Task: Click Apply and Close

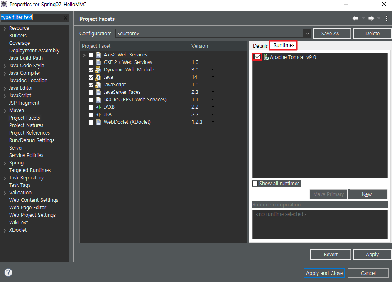Action: pos(324,273)
